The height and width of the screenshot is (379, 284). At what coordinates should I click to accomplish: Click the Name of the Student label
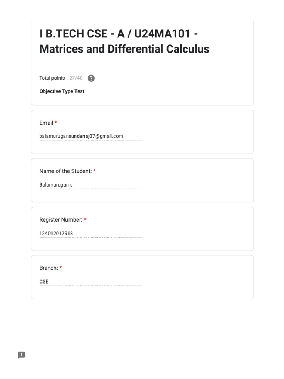point(65,171)
